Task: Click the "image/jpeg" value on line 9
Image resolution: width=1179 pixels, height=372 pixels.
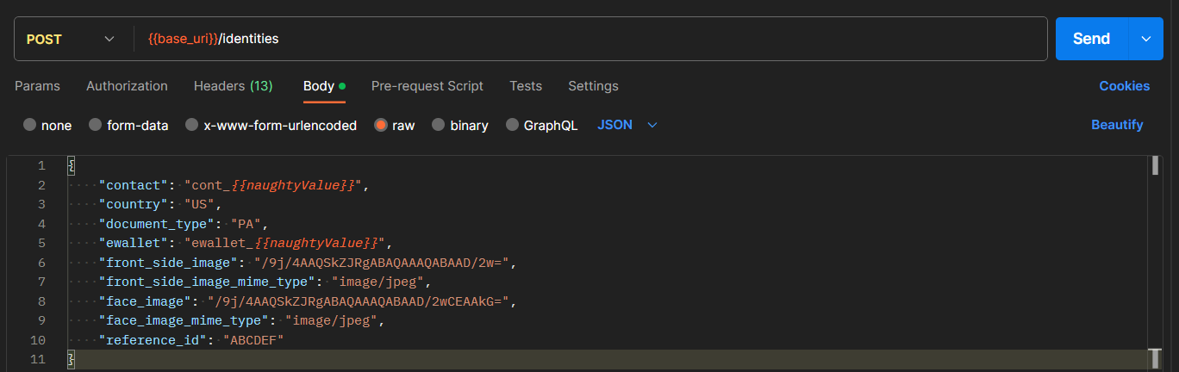Action: pos(331,320)
